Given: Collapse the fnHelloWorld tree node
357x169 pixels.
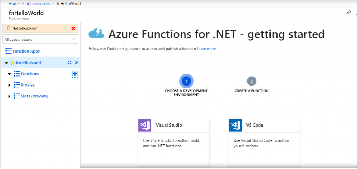Looking at the screenshot, I should coord(6,63).
